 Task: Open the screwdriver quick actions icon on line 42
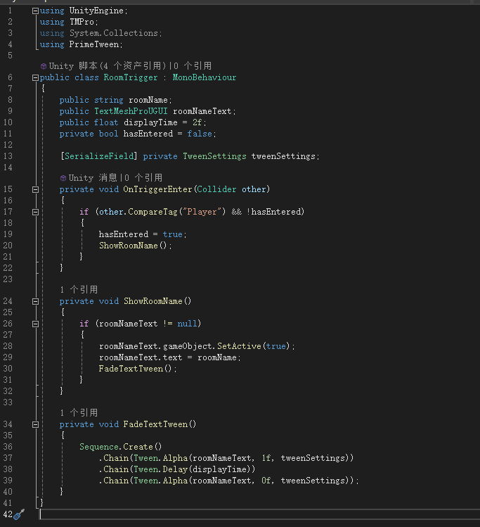pyautogui.click(x=19, y=514)
